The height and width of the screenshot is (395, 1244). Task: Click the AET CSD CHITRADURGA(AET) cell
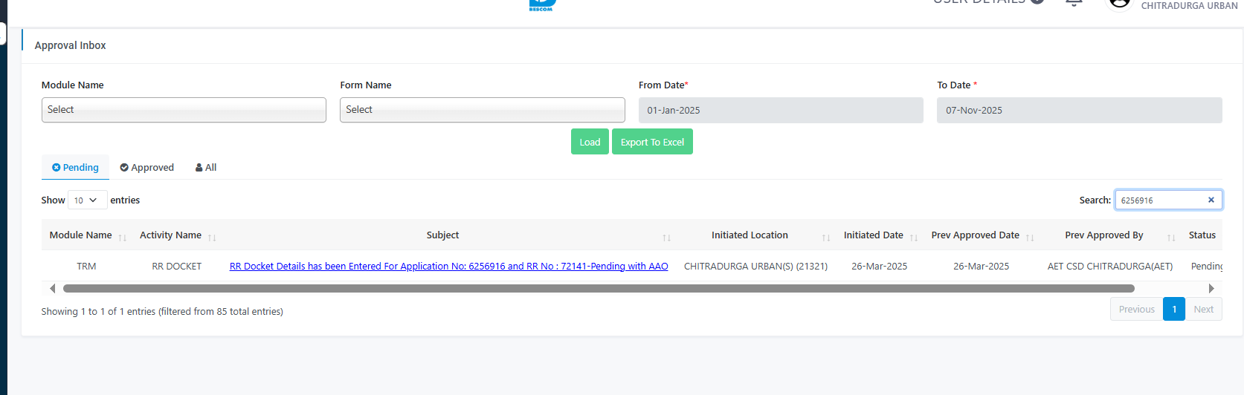tap(1110, 266)
